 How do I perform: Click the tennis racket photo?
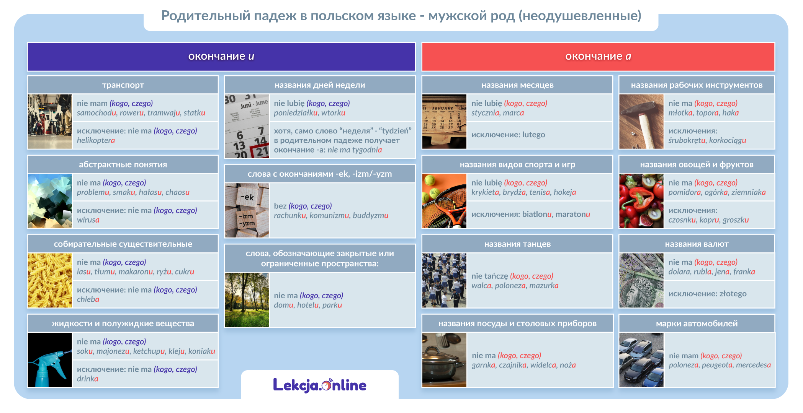click(444, 201)
